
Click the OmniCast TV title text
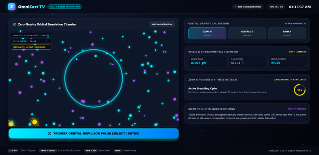[31, 7]
